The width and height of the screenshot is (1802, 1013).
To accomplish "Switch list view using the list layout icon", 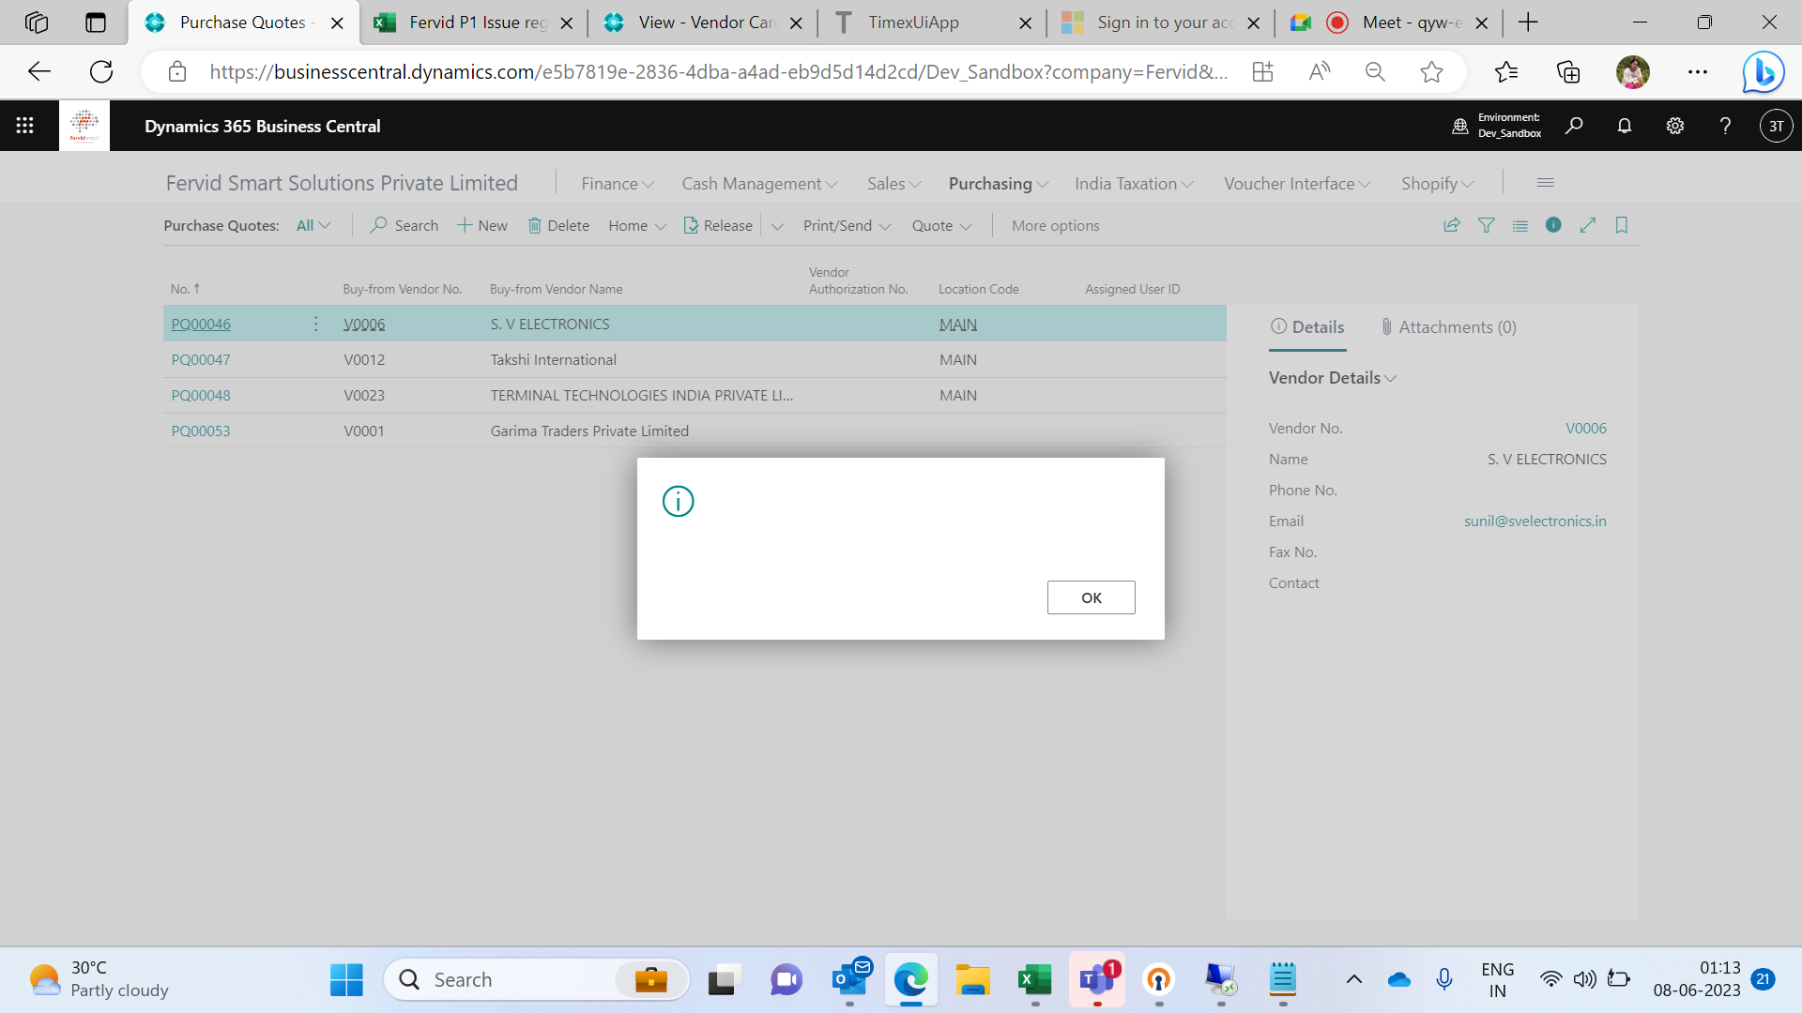I will [x=1520, y=225].
